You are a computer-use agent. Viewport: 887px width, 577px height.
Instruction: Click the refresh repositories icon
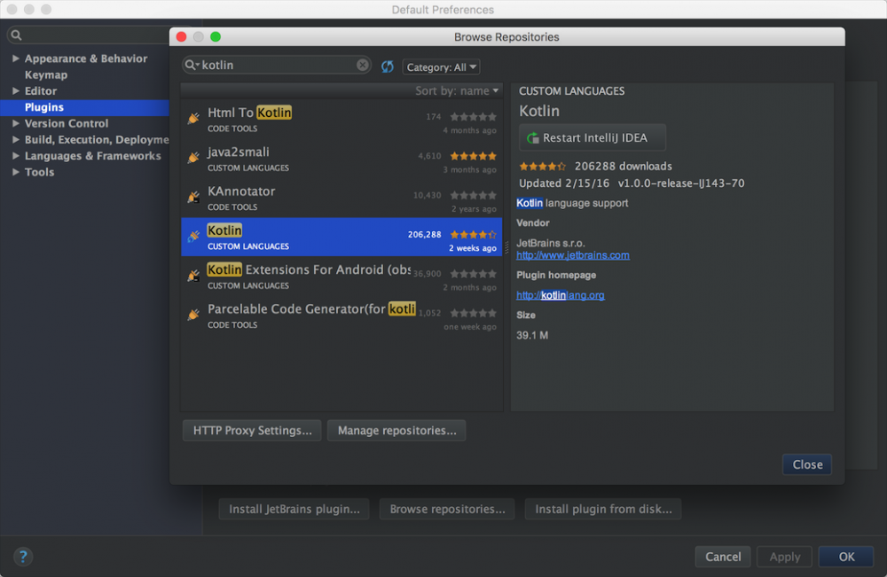388,66
